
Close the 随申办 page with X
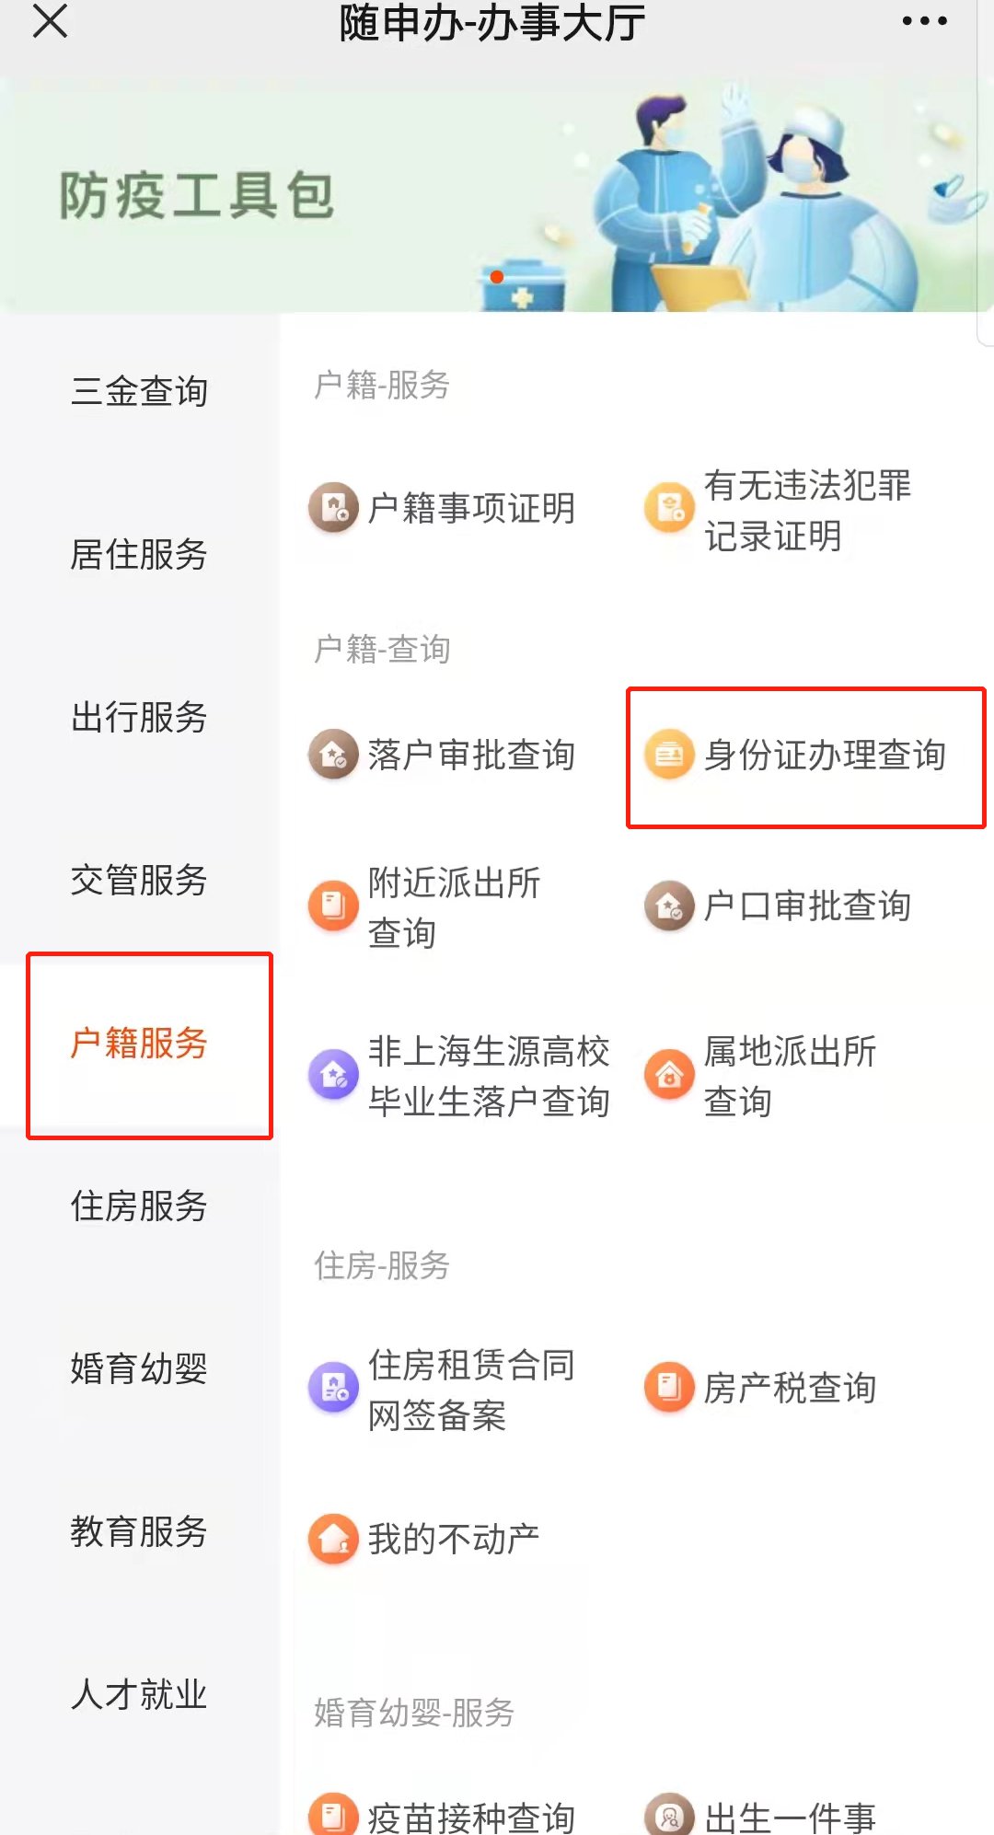[51, 21]
